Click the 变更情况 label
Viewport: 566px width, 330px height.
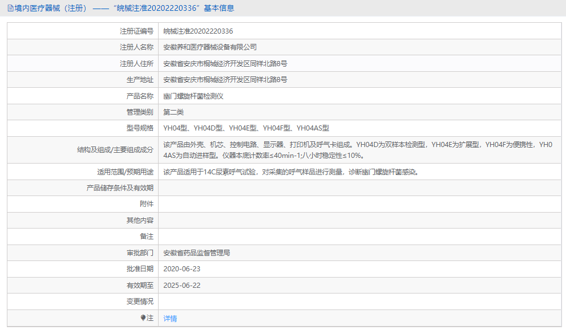[140, 301]
